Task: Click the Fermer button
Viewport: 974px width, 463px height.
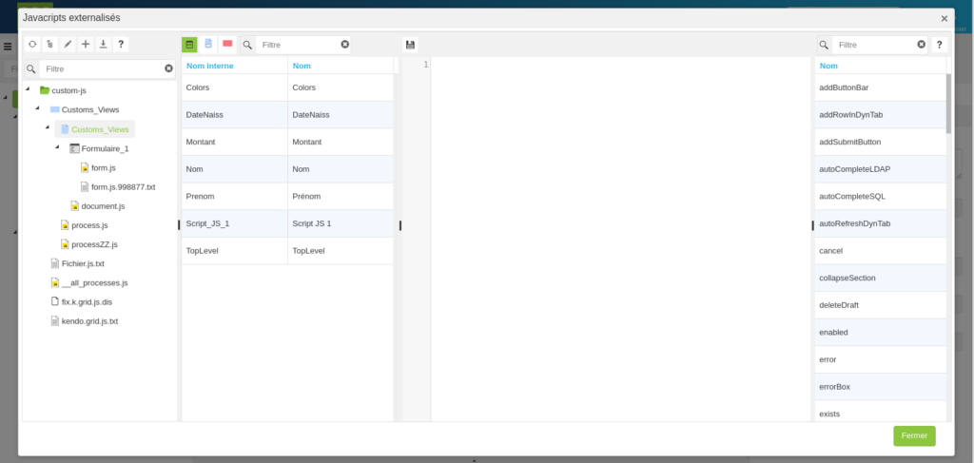Action: [913, 435]
